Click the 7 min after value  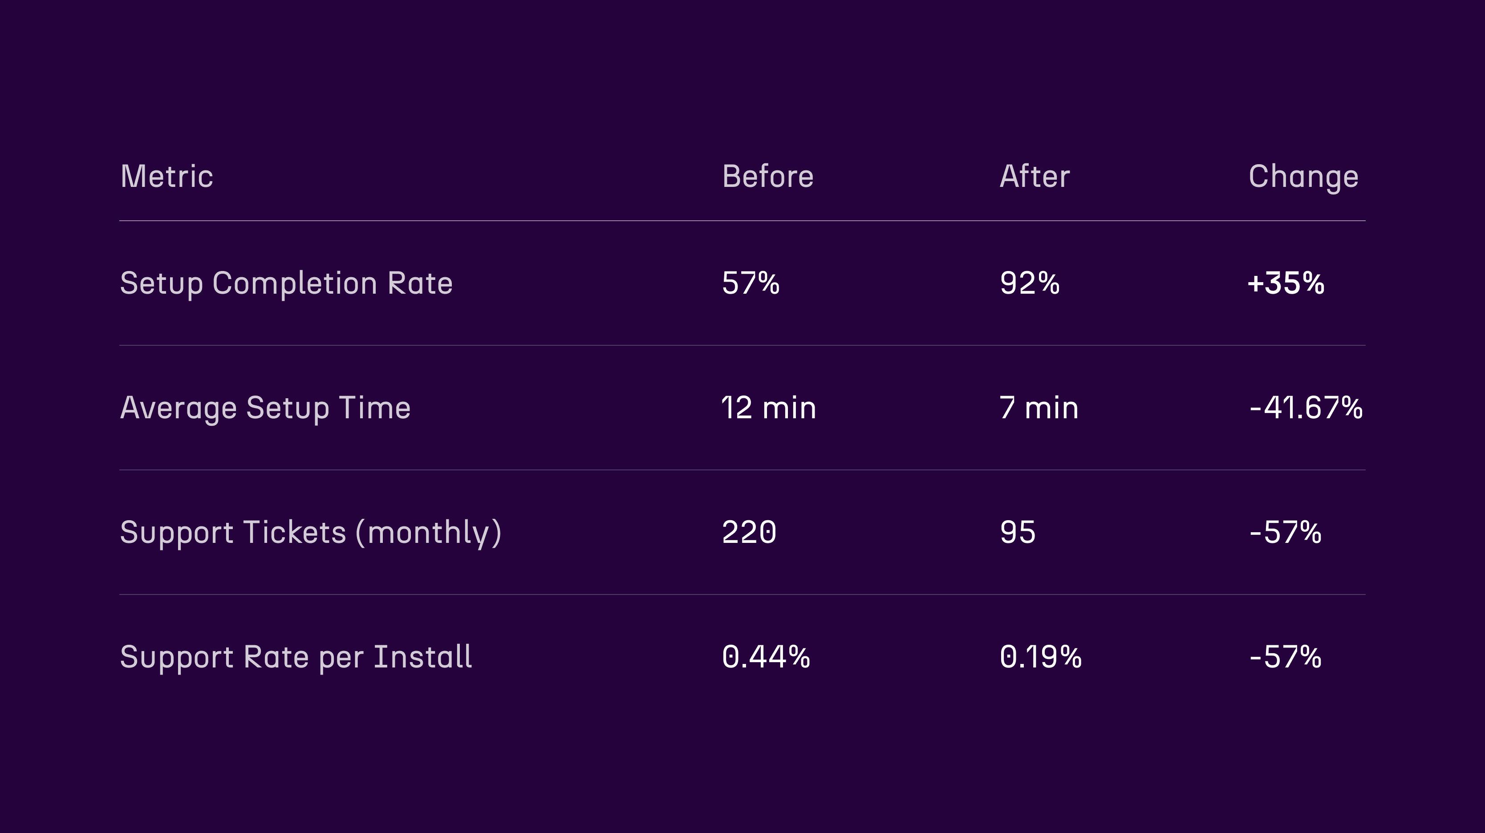tap(1039, 408)
